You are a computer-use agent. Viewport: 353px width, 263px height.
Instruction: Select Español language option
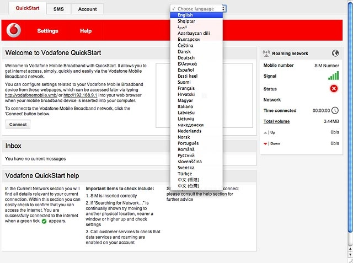(x=196, y=70)
